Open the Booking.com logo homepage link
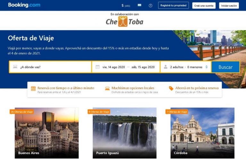The height and width of the screenshot is (159, 246). (x=24, y=5)
